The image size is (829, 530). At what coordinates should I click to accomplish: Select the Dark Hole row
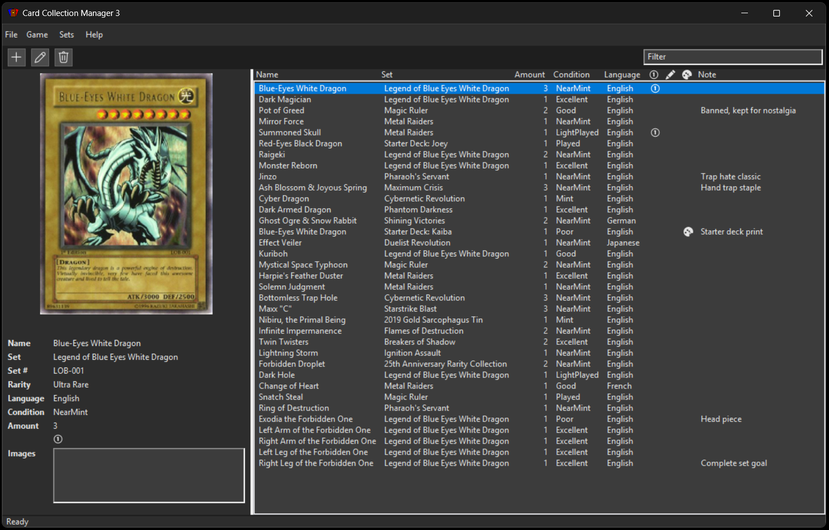(539, 375)
